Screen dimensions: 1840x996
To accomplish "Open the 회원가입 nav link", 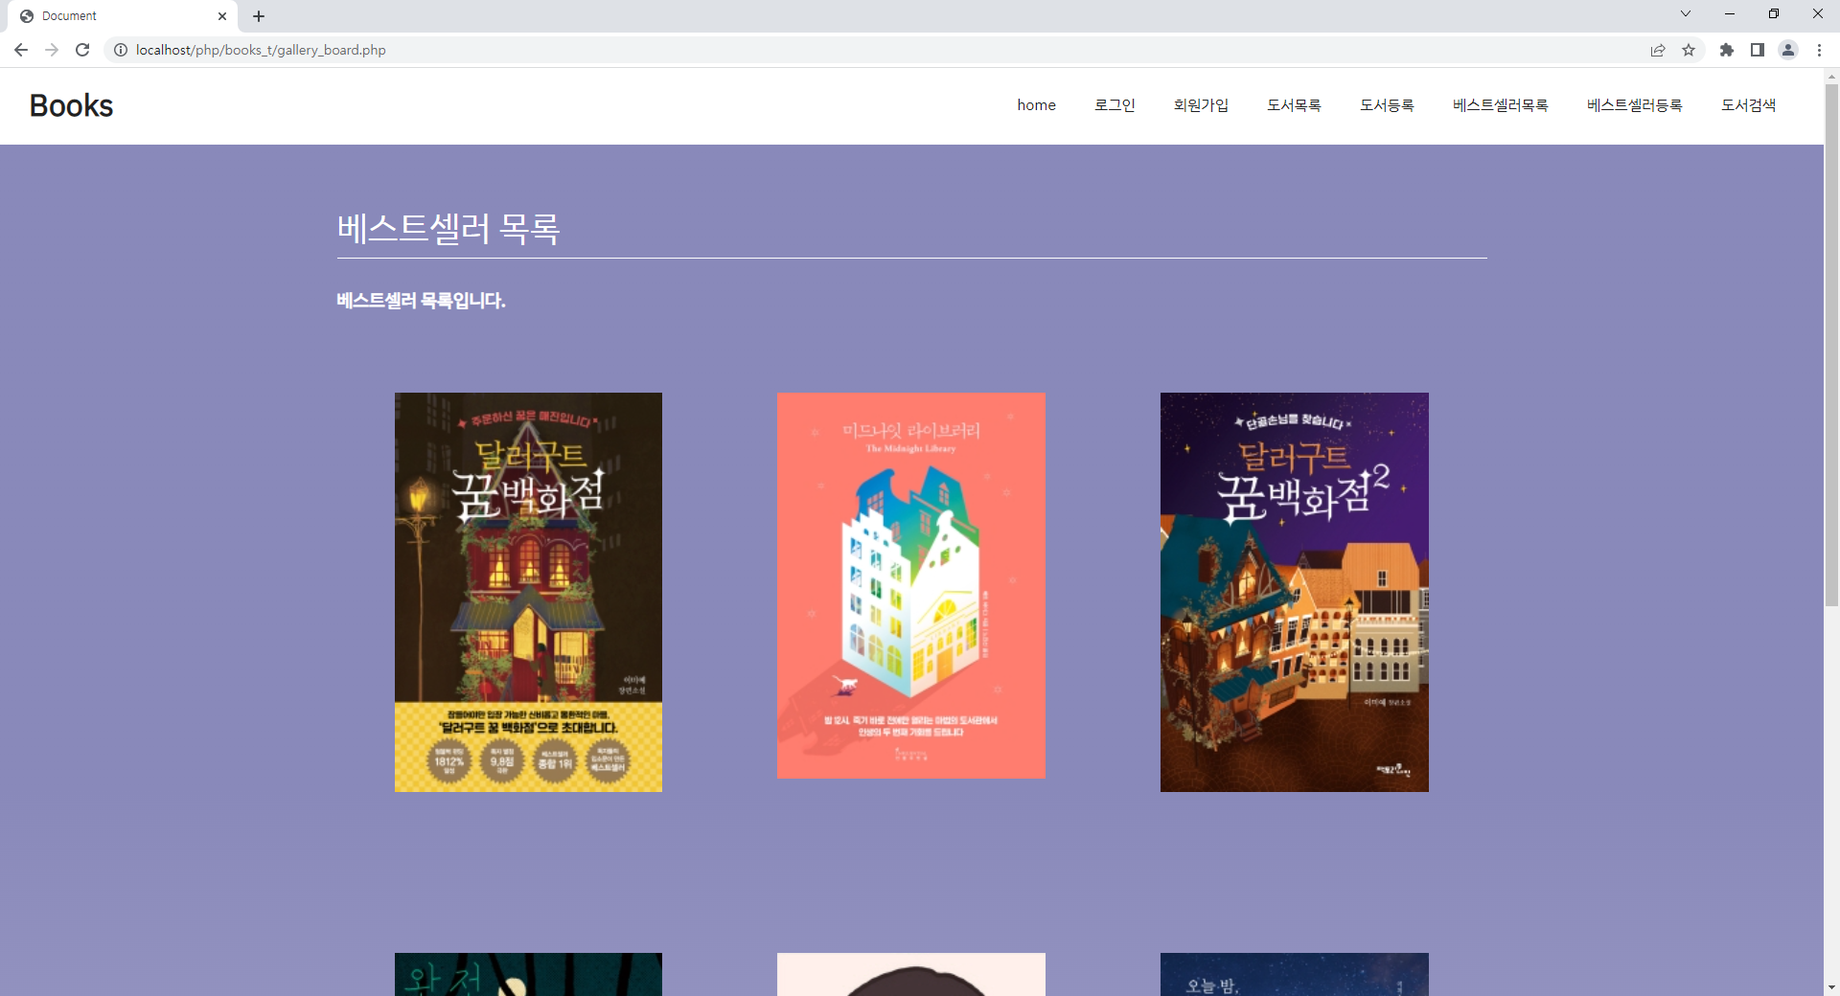I will 1201,105.
